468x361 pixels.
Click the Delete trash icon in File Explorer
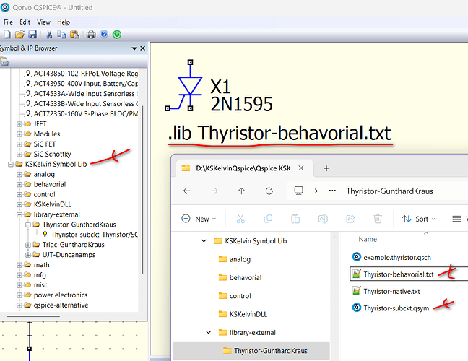[x=378, y=219]
